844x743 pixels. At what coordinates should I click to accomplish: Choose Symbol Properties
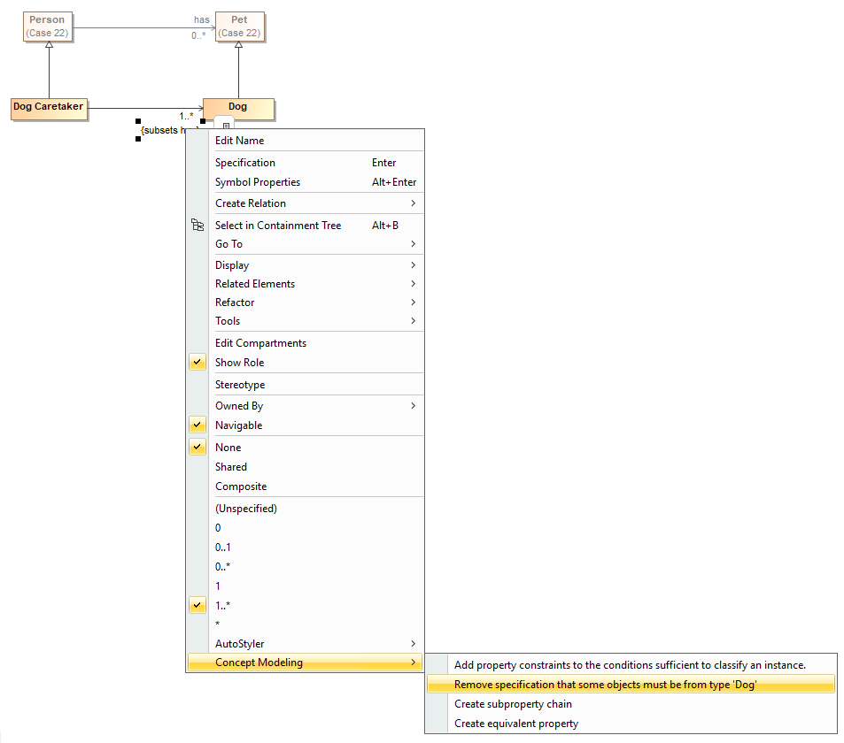(258, 182)
